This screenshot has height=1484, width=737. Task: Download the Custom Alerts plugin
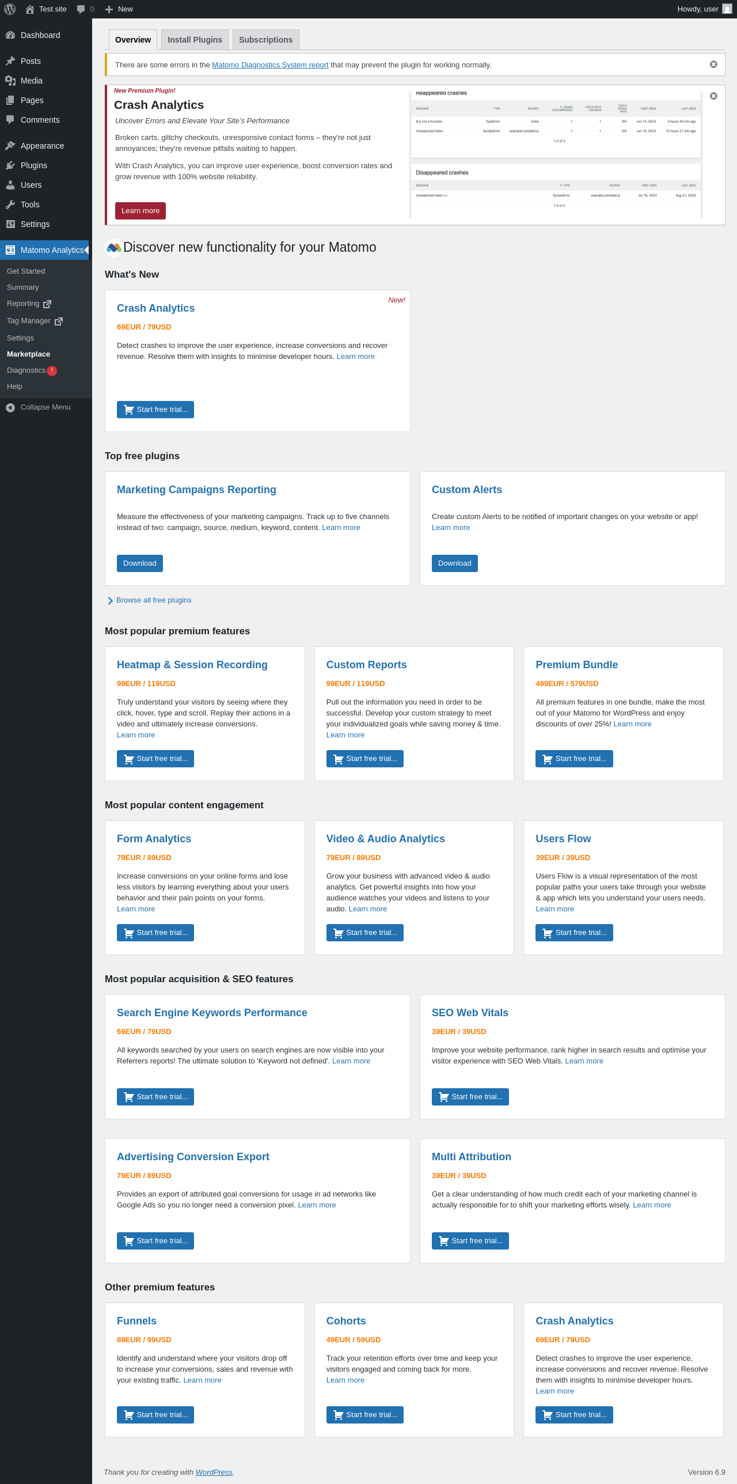pos(454,563)
